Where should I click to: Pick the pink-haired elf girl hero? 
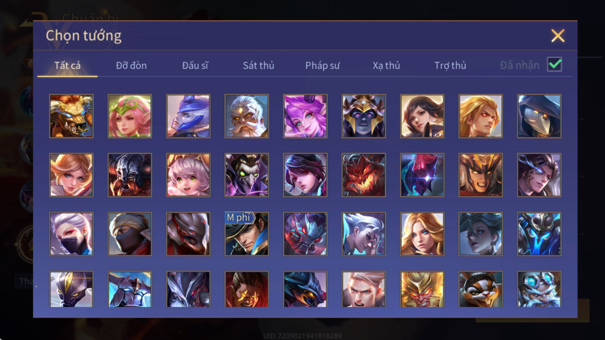pos(130,116)
